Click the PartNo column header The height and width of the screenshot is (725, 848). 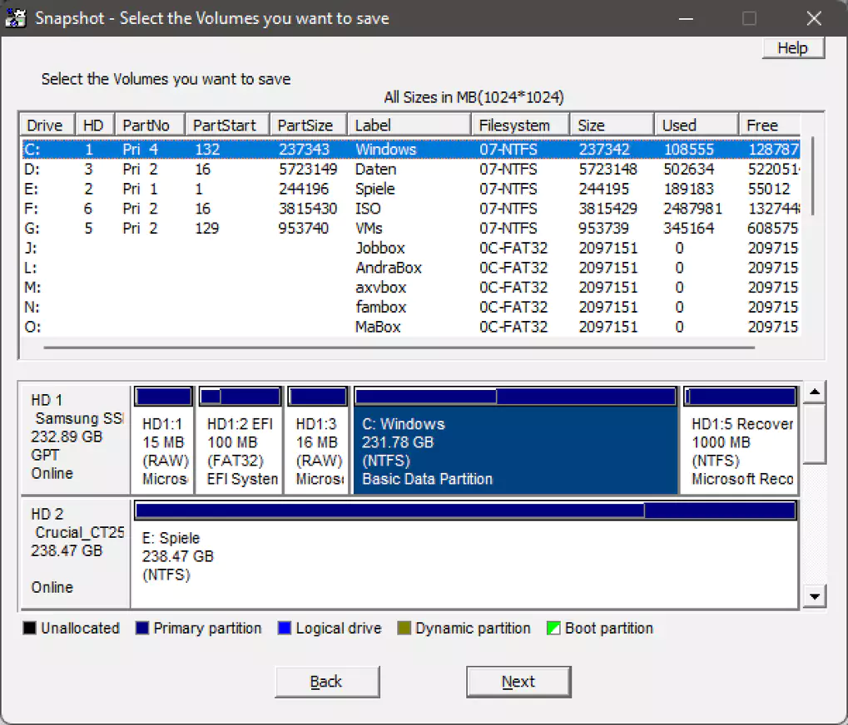pyautogui.click(x=150, y=126)
